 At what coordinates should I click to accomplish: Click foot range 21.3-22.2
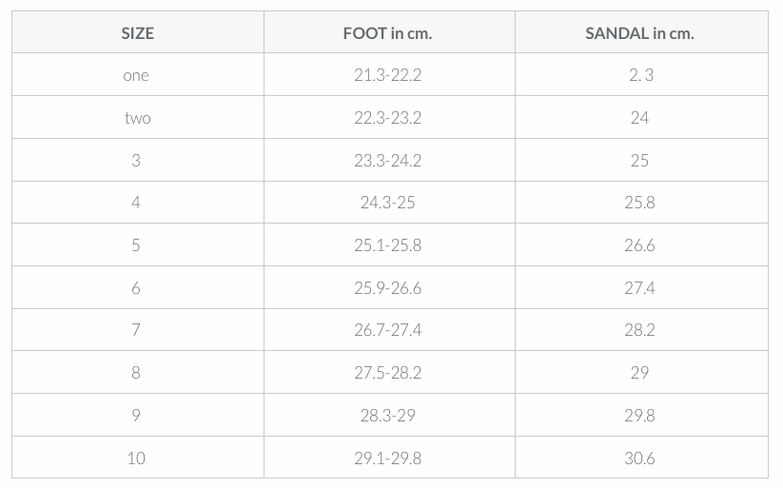pos(387,75)
